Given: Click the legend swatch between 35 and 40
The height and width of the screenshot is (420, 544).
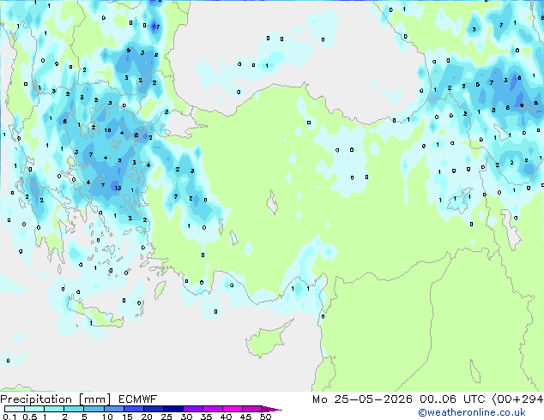Looking at the screenshot, I should [x=212, y=409].
